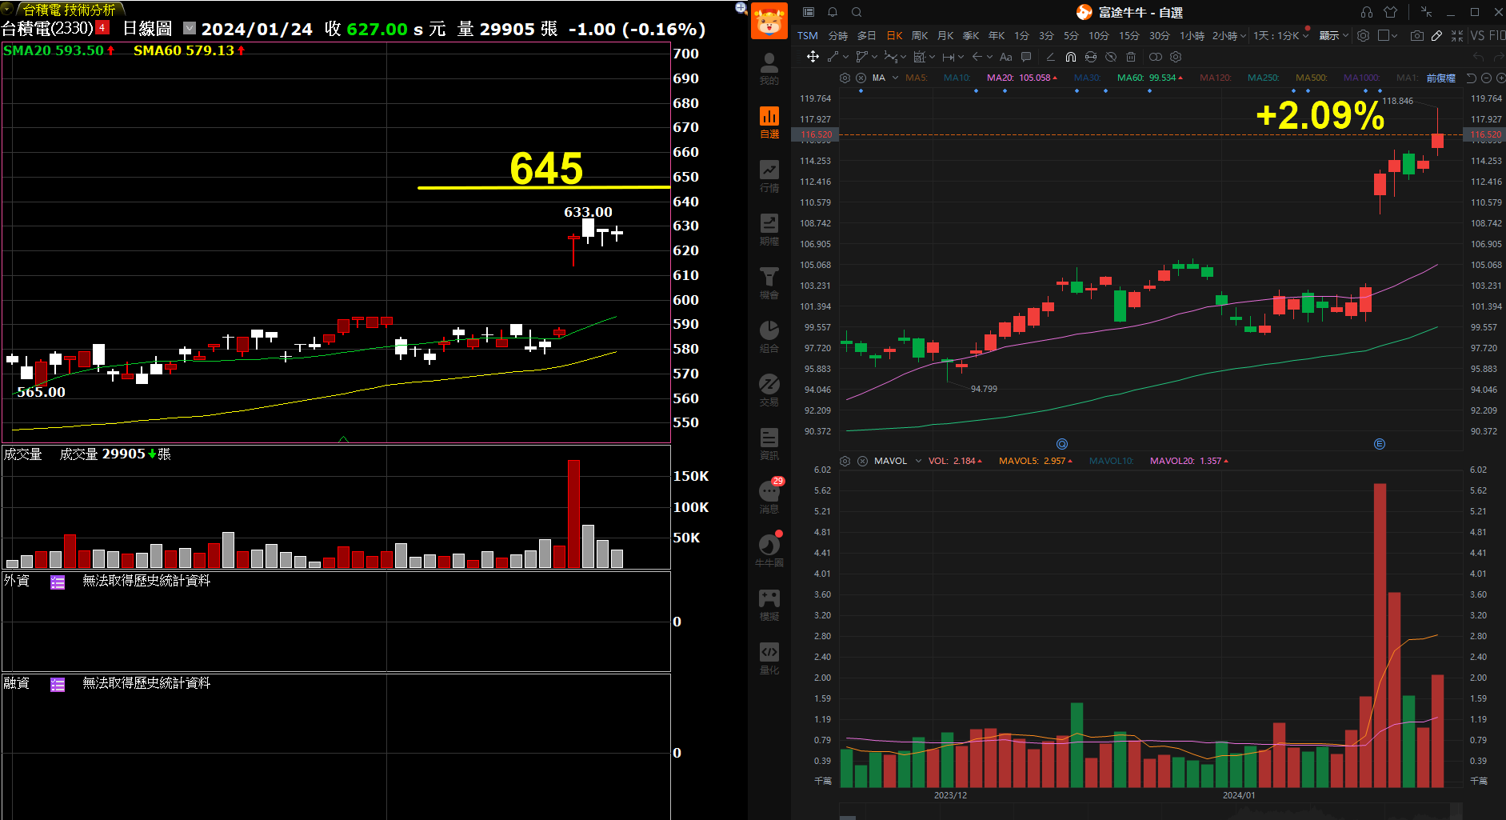Viewport: 1506px width, 820px height.
Task: Click the 台積電 技術分析 window tab
Action: point(69,10)
